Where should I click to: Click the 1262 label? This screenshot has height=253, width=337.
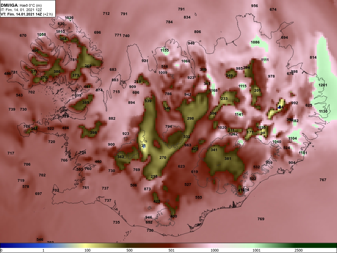[233, 134]
